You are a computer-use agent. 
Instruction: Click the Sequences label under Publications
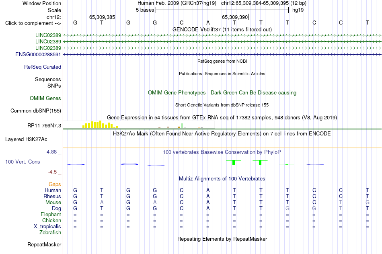[48, 80]
